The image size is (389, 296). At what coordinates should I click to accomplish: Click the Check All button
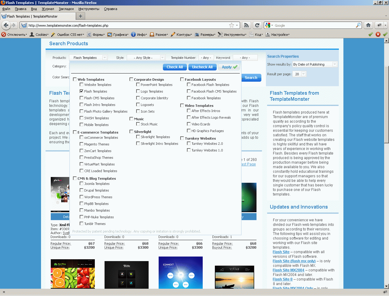point(175,67)
